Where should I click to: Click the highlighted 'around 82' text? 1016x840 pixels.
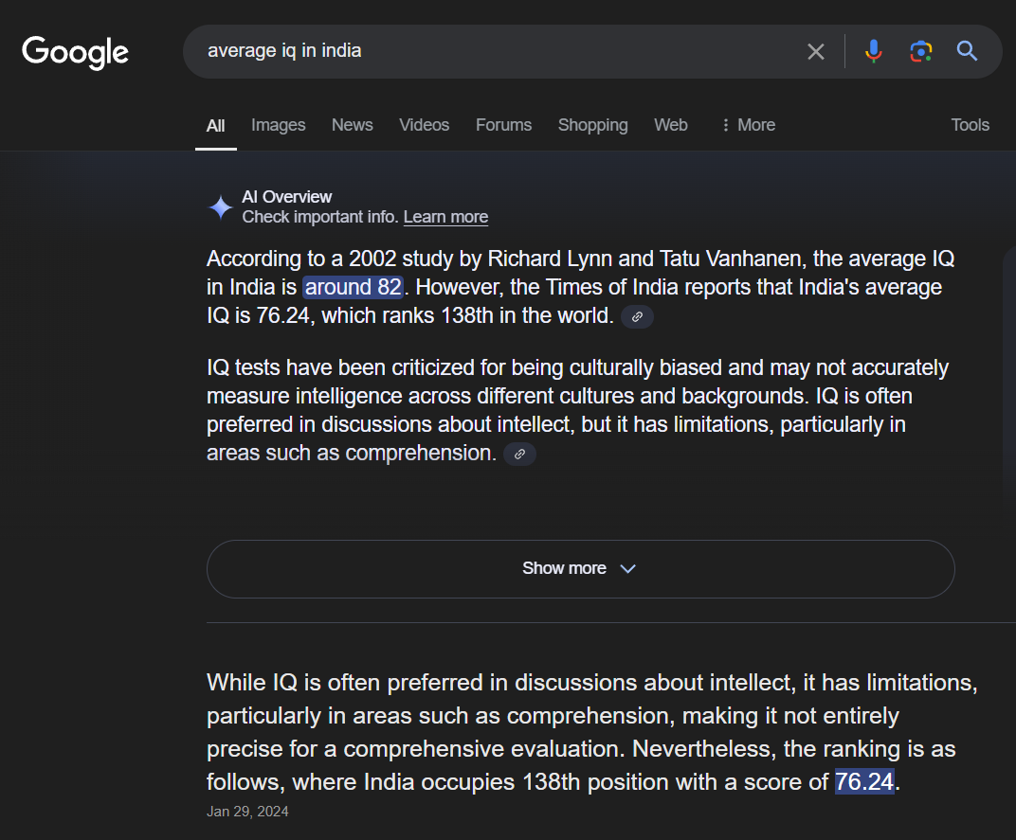(354, 287)
